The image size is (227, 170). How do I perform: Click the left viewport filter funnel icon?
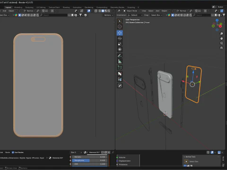tap(80, 15)
